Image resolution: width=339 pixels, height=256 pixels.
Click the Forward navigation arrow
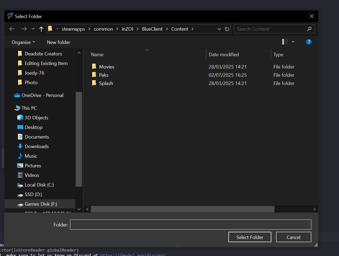pyautogui.click(x=24, y=29)
